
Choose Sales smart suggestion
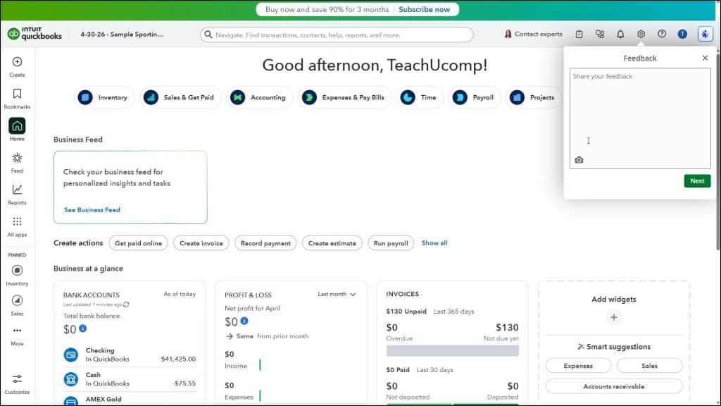pyautogui.click(x=649, y=366)
